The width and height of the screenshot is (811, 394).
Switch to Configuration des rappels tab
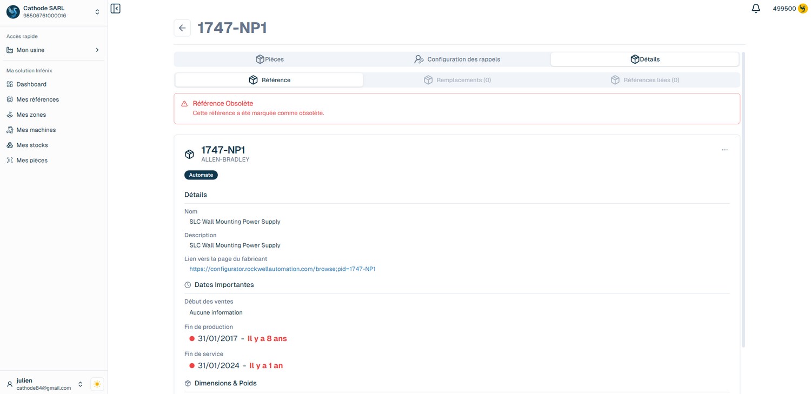[x=457, y=59]
